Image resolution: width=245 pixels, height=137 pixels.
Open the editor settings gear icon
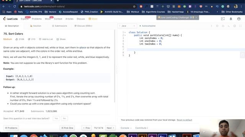pyautogui.click(x=235, y=26)
